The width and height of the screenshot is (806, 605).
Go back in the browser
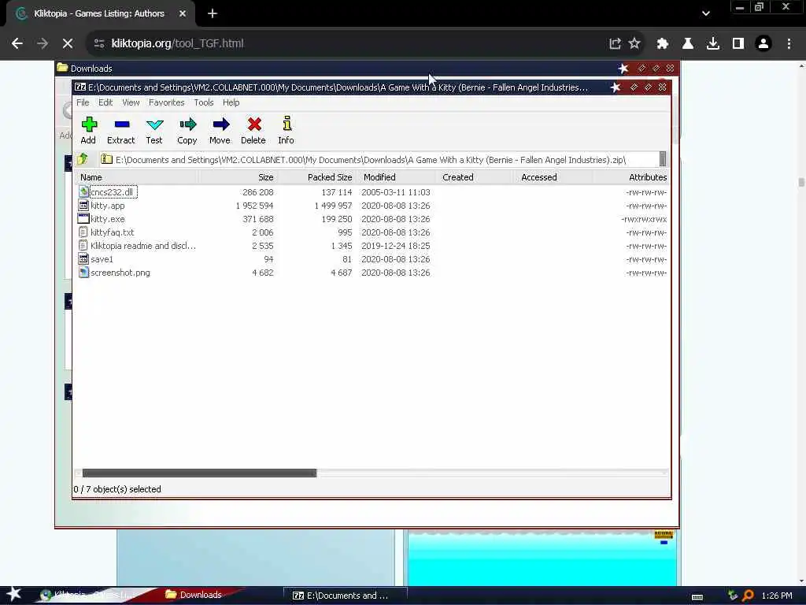tap(17, 43)
